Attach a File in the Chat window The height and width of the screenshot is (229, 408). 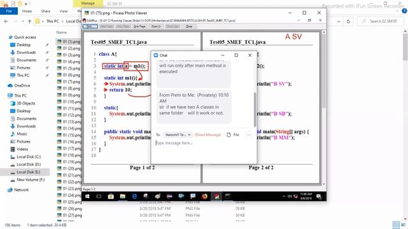point(233,135)
